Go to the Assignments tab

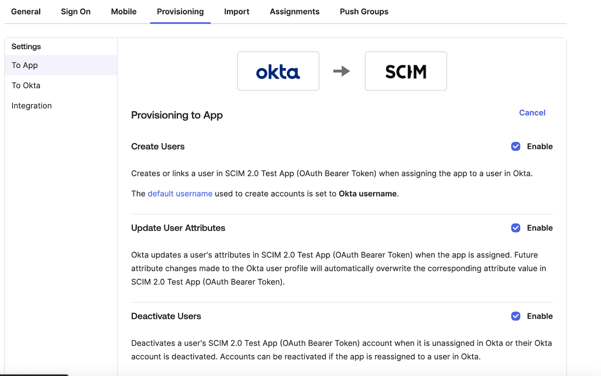point(294,11)
